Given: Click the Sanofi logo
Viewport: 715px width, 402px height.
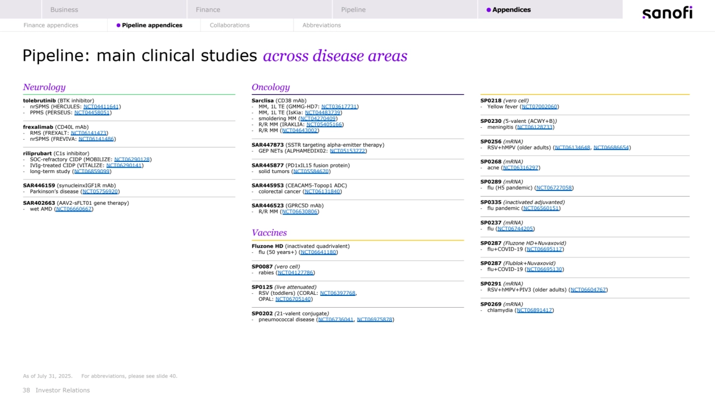Looking at the screenshot, I should [667, 13].
